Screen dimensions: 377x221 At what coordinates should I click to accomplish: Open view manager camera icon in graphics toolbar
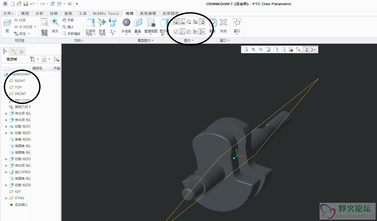point(291,49)
